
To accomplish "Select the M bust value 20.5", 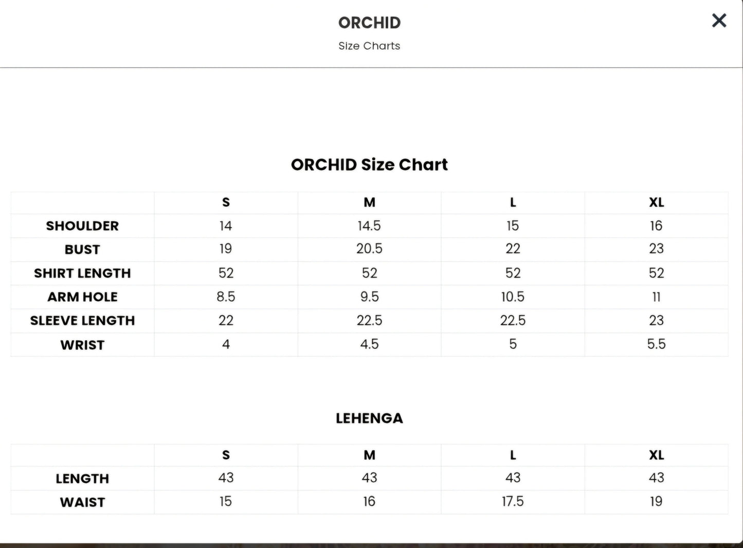I will click(x=369, y=249).
